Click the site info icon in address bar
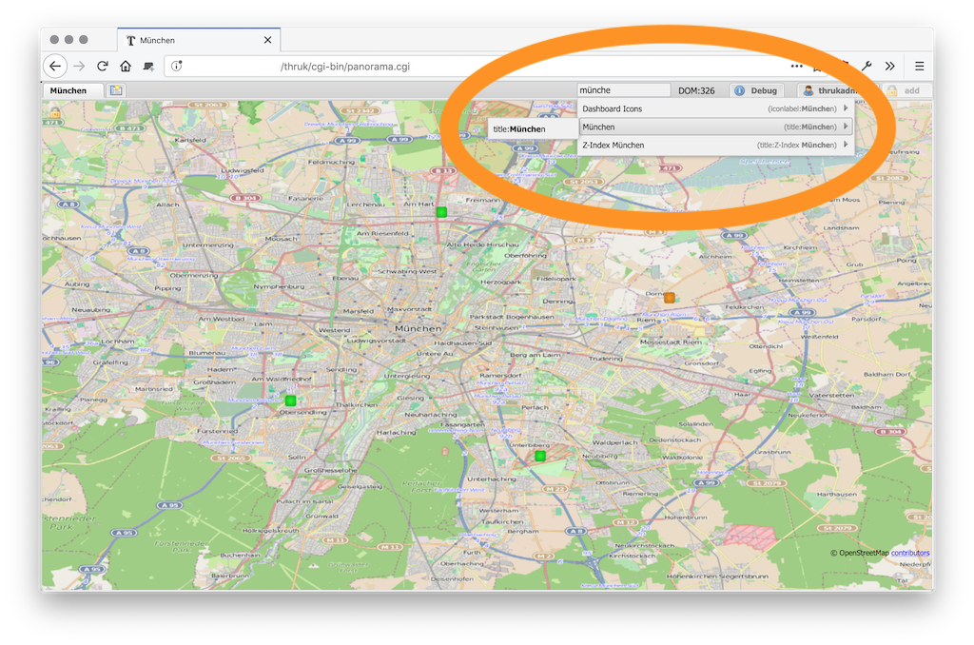Screen dimensions: 974x645 (x=177, y=66)
